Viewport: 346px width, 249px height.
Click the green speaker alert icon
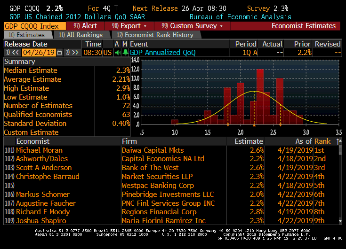pos(117,53)
